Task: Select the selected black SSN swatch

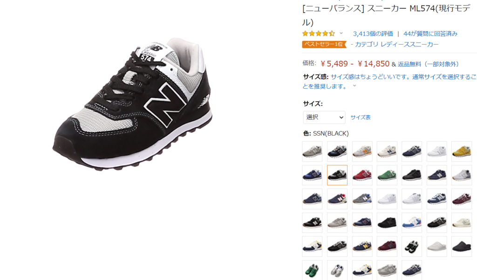Action: tap(337, 175)
